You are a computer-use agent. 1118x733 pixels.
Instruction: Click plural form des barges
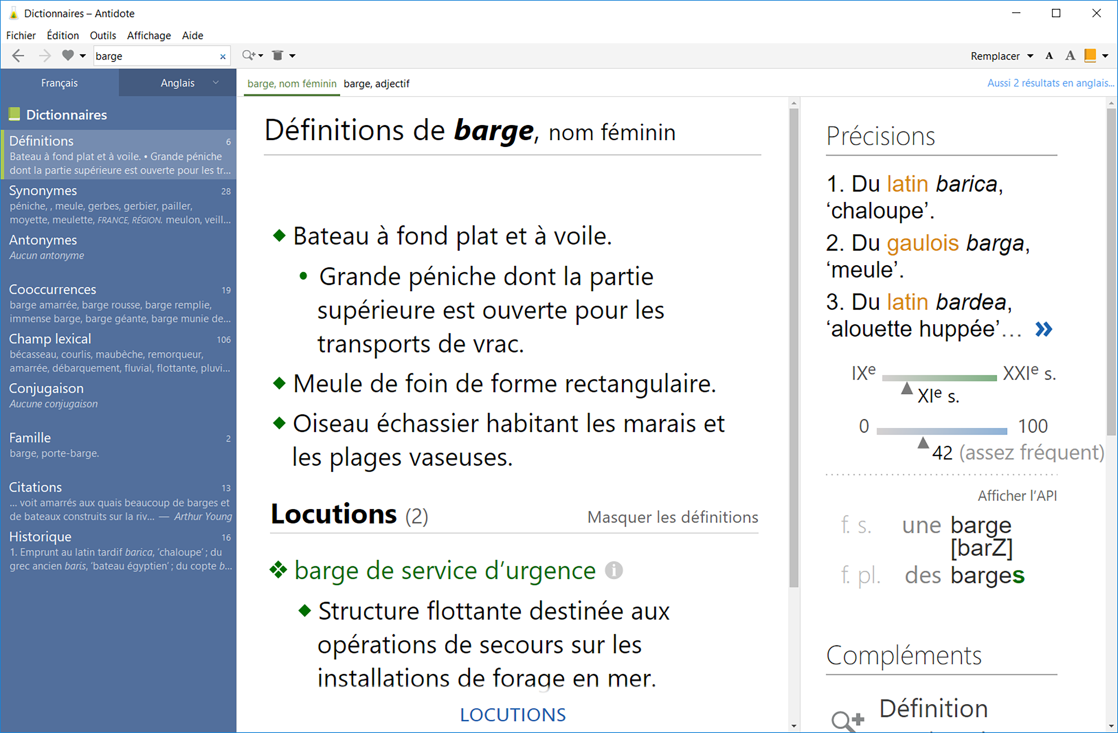[x=965, y=575]
